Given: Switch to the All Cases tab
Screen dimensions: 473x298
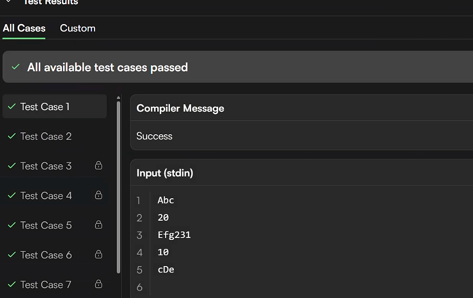Looking at the screenshot, I should pyautogui.click(x=24, y=28).
